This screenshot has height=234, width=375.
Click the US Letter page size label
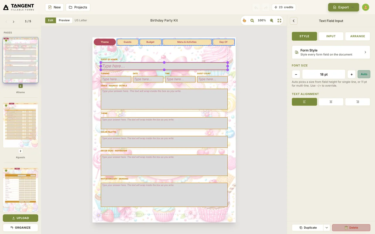coord(81,20)
